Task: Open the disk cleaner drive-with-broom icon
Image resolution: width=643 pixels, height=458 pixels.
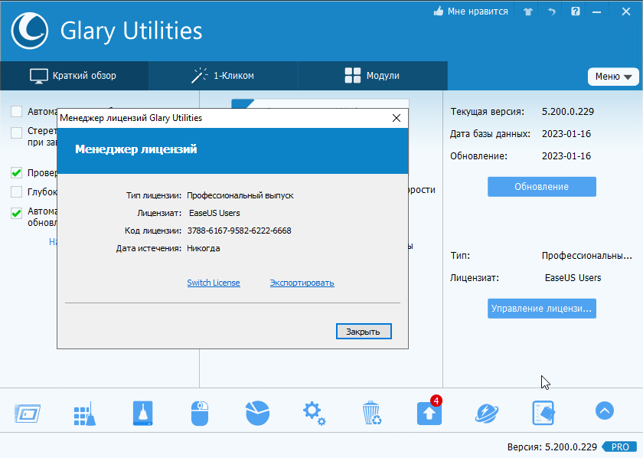Action: (142, 413)
